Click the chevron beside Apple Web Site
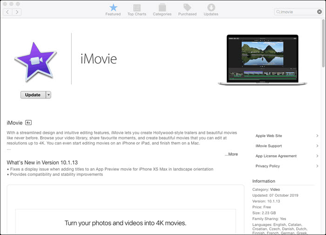The image size is (326, 235). pyautogui.click(x=317, y=136)
